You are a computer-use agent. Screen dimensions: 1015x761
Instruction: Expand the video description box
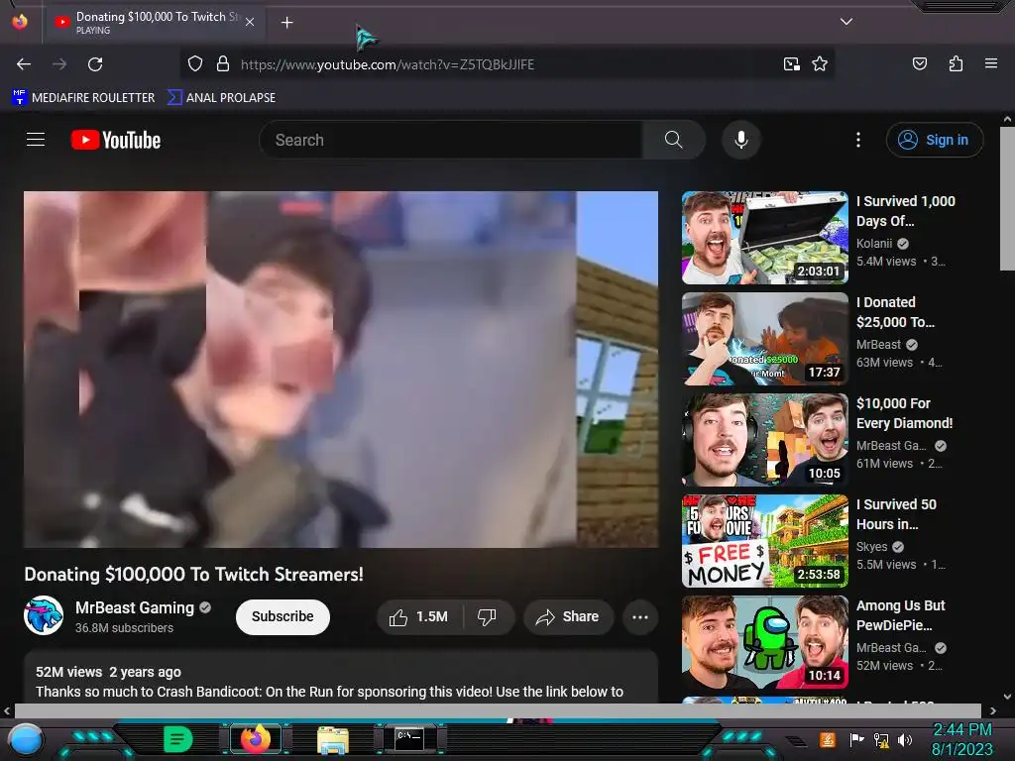pyautogui.click(x=341, y=678)
